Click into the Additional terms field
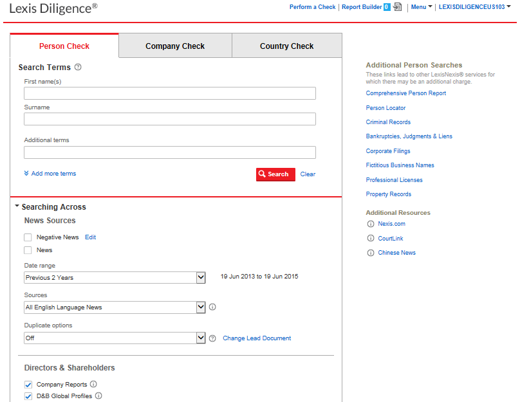Viewport: 520px width, 402px height. [170, 152]
